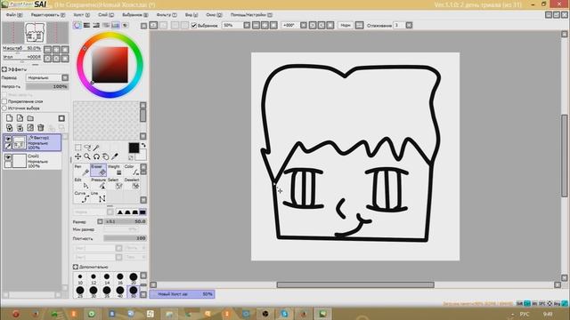Toggle visibility of Слой1 layer
Viewport: 570px width, 320px height.
(8, 157)
